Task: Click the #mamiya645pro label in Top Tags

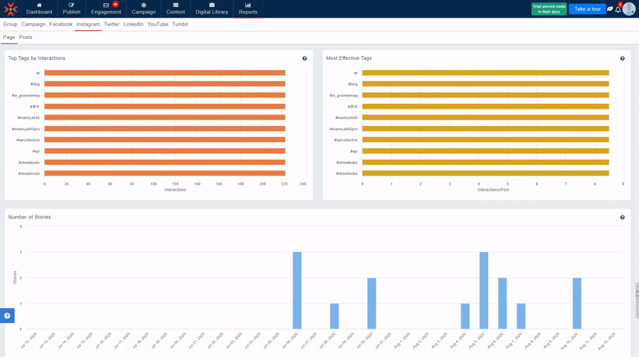Action: [26, 129]
